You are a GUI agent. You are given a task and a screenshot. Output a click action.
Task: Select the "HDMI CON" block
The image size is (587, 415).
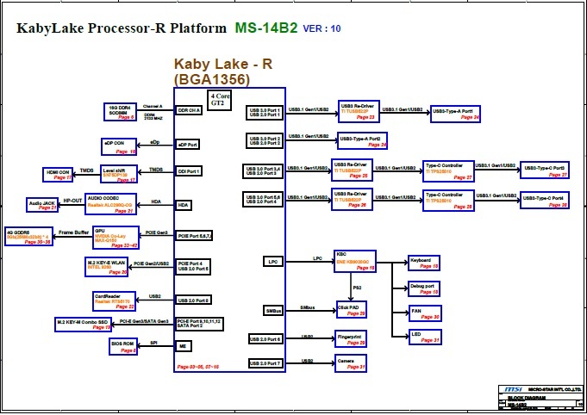[x=58, y=175]
